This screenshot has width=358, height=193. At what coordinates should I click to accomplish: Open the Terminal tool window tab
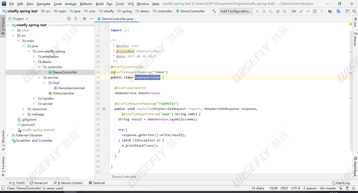click(x=97, y=183)
